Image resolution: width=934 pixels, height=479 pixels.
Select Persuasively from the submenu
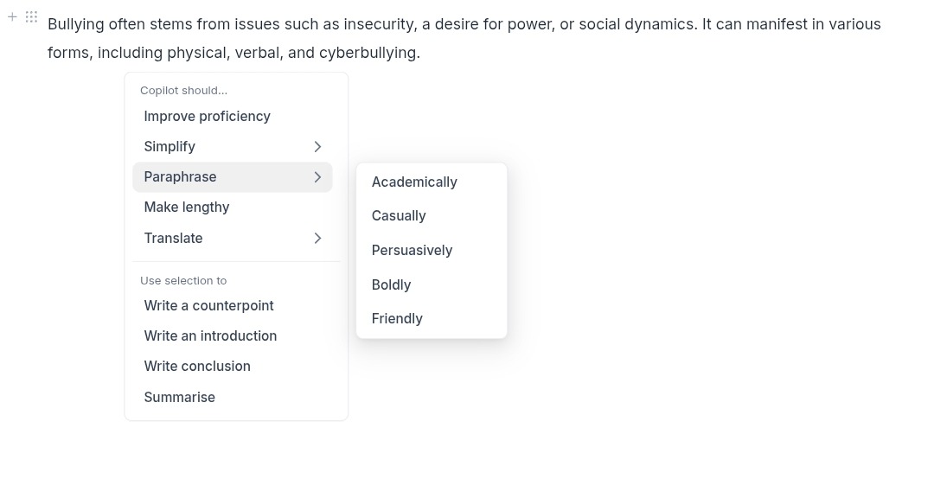tap(432, 250)
